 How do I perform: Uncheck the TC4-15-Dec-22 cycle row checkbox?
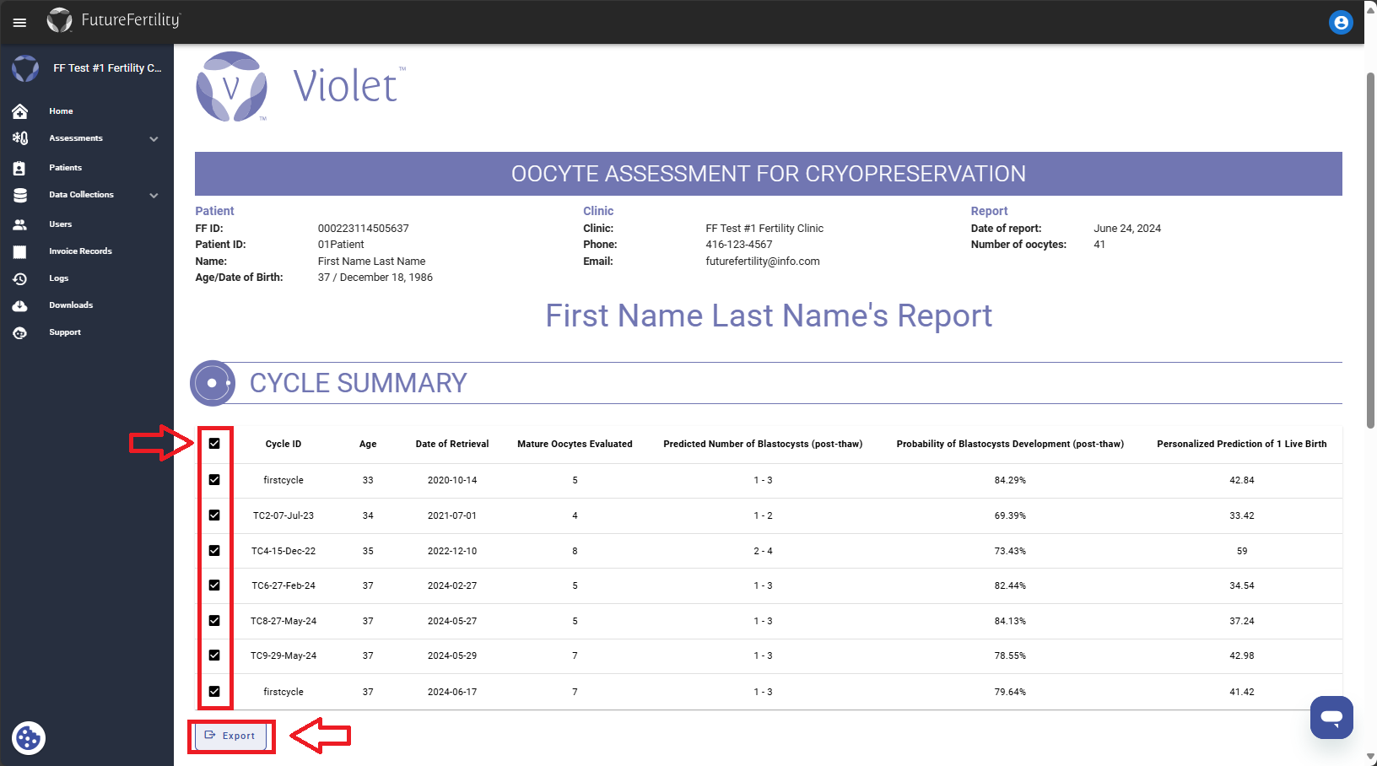(214, 550)
